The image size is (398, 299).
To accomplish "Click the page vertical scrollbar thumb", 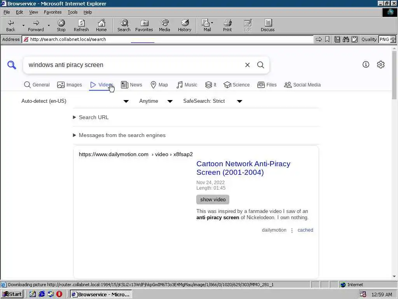I will 394,75.
